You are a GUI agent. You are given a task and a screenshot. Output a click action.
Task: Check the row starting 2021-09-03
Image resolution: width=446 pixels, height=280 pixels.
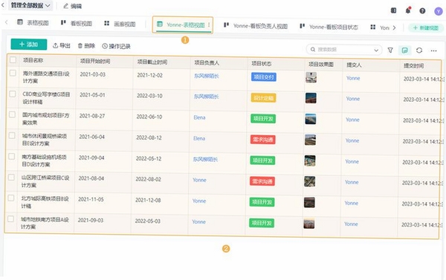point(11,219)
